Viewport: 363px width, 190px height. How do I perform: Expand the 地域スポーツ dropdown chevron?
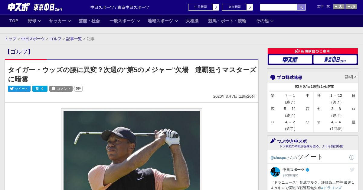[x=176, y=21]
